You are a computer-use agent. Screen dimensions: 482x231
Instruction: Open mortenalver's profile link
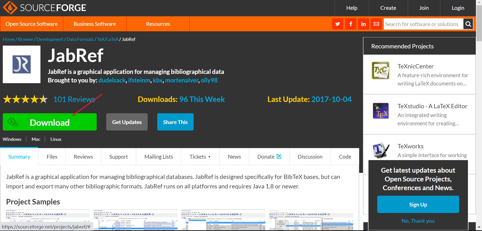point(182,80)
